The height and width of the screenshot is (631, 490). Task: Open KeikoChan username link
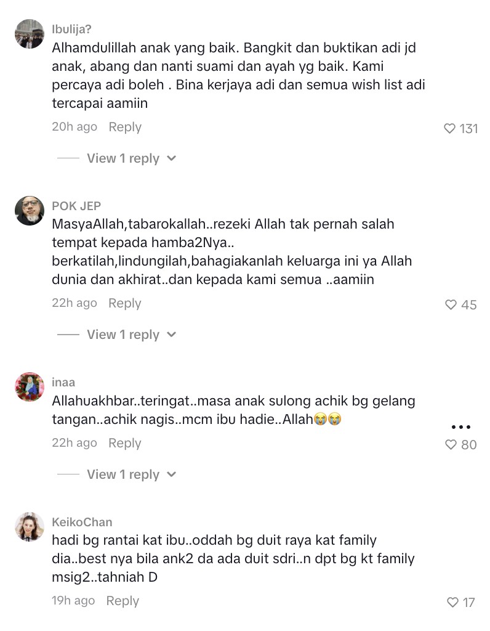pos(82,522)
